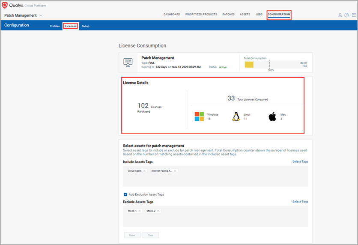Click Select Tags for Include Assets Tags
This screenshot has height=245, width=358.
pyautogui.click(x=300, y=161)
